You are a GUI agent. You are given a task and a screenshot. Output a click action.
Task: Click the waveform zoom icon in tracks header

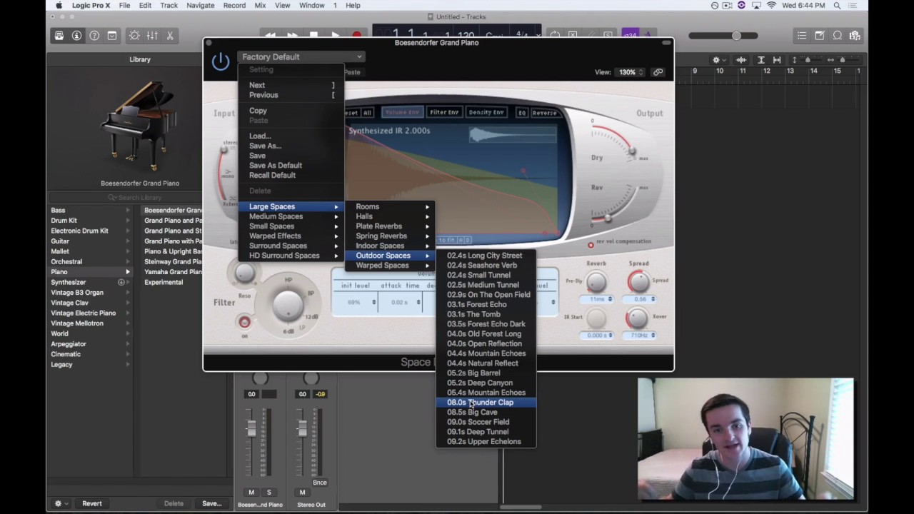point(741,60)
